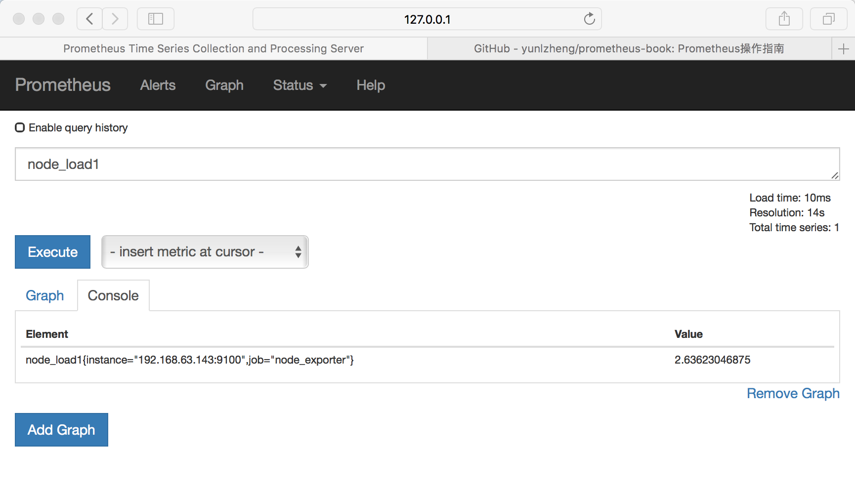
Task: Click the Execute button
Action: point(52,252)
